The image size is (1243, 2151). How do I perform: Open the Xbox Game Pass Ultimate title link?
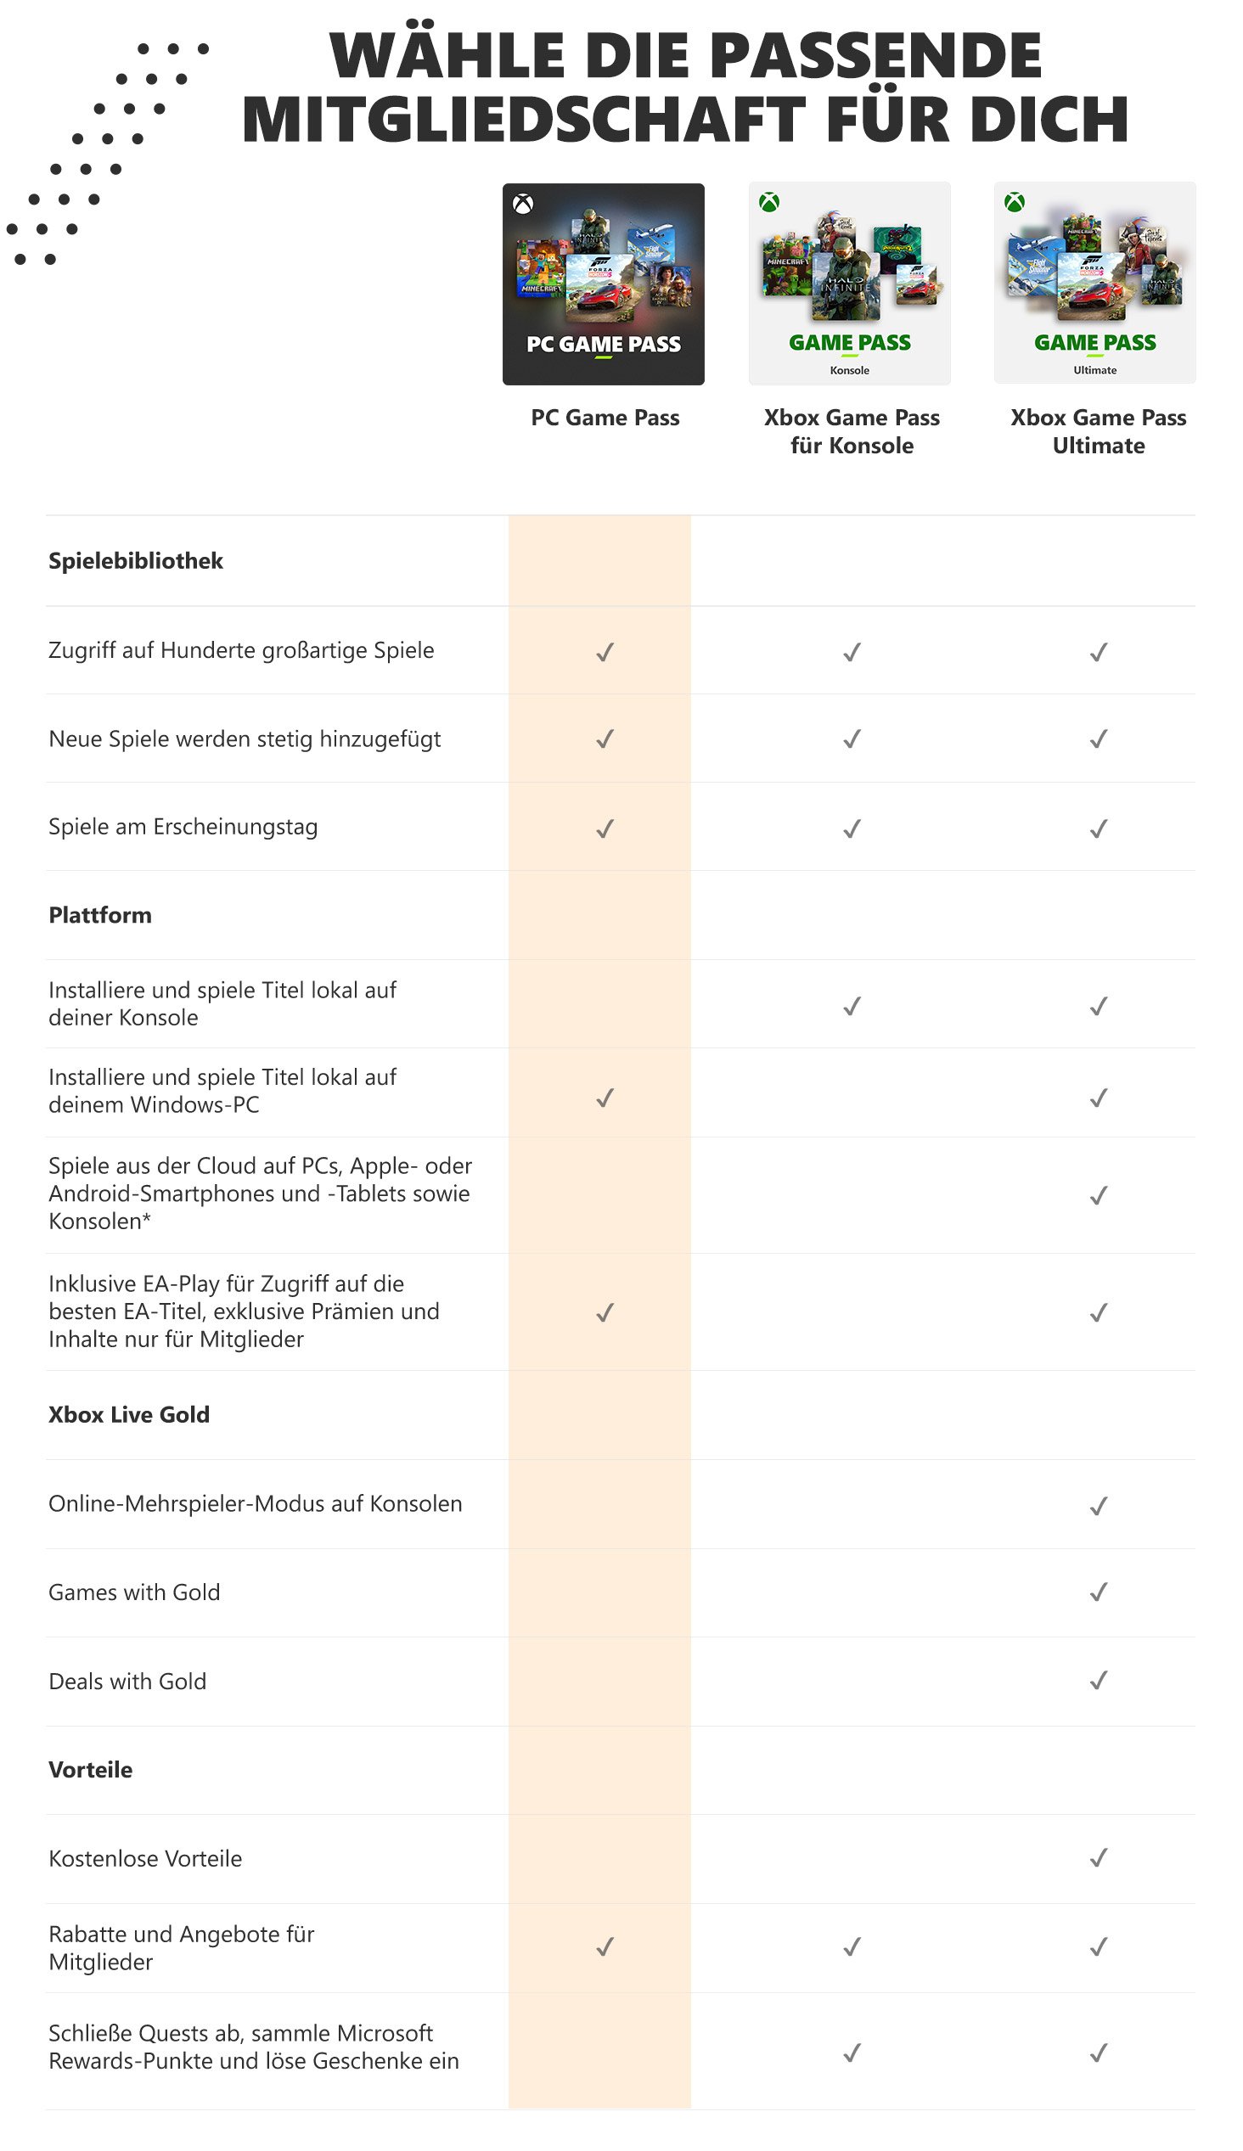coord(1098,432)
